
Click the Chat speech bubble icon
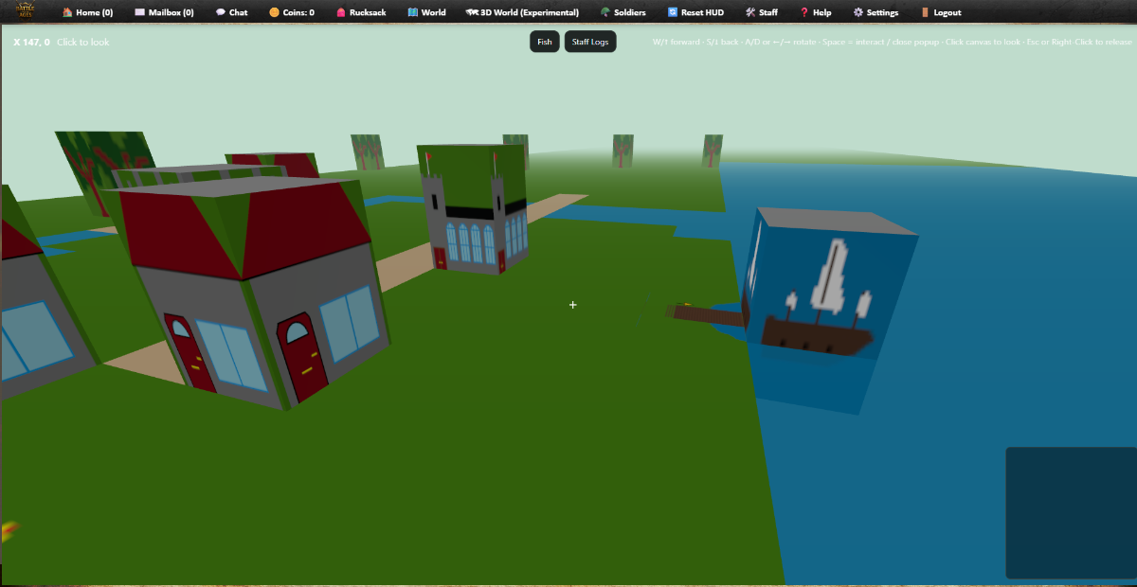click(220, 12)
